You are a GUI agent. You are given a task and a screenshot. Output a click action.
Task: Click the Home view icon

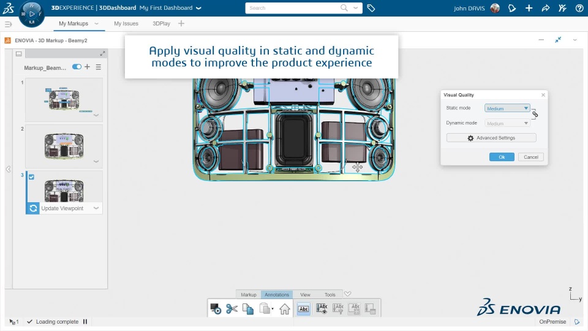click(285, 309)
